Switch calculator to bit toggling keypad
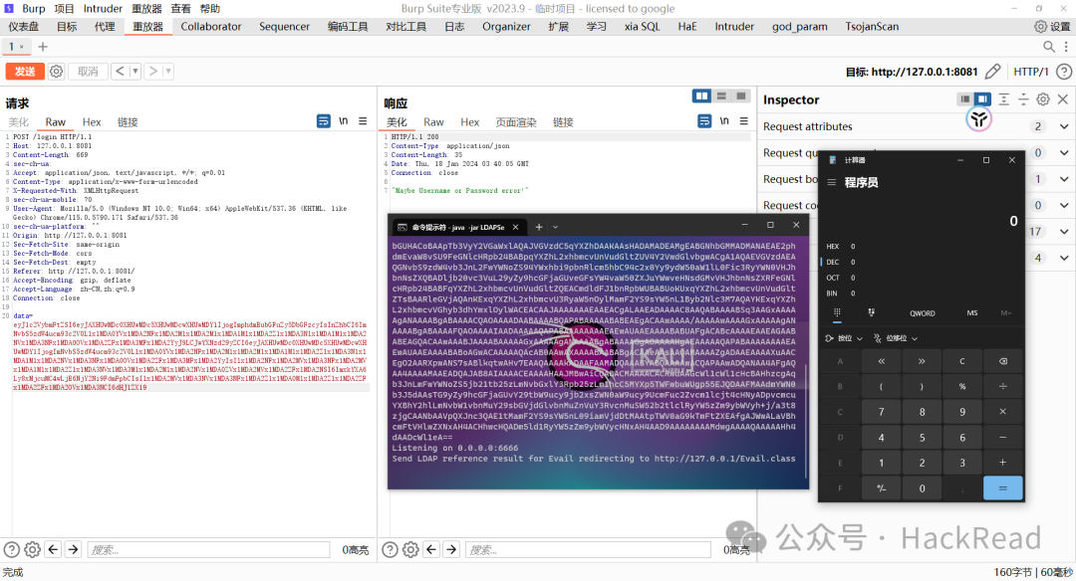The height and width of the screenshot is (581, 1076). 872,312
